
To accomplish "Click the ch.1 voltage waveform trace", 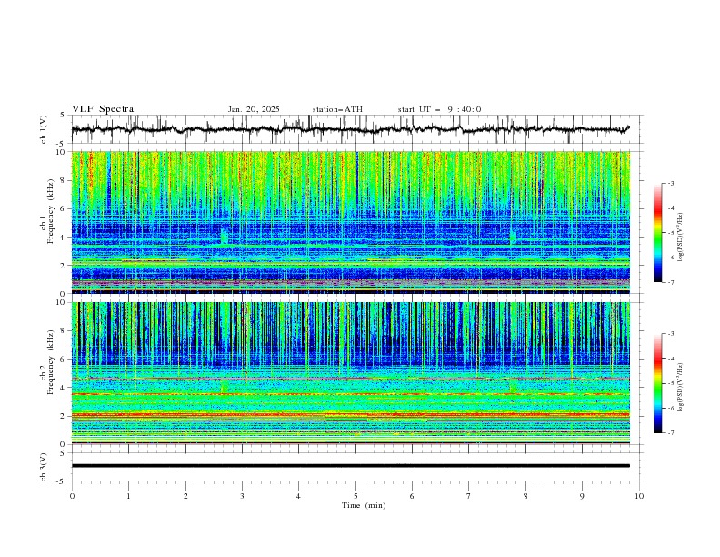I will point(350,129).
